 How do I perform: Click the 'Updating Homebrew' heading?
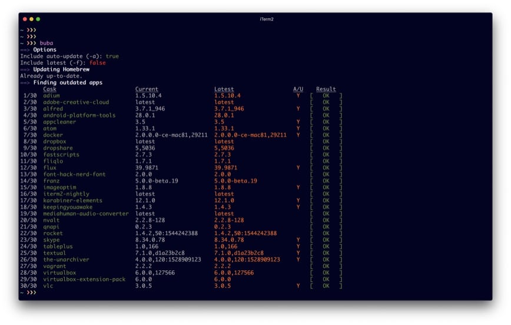tap(61, 69)
